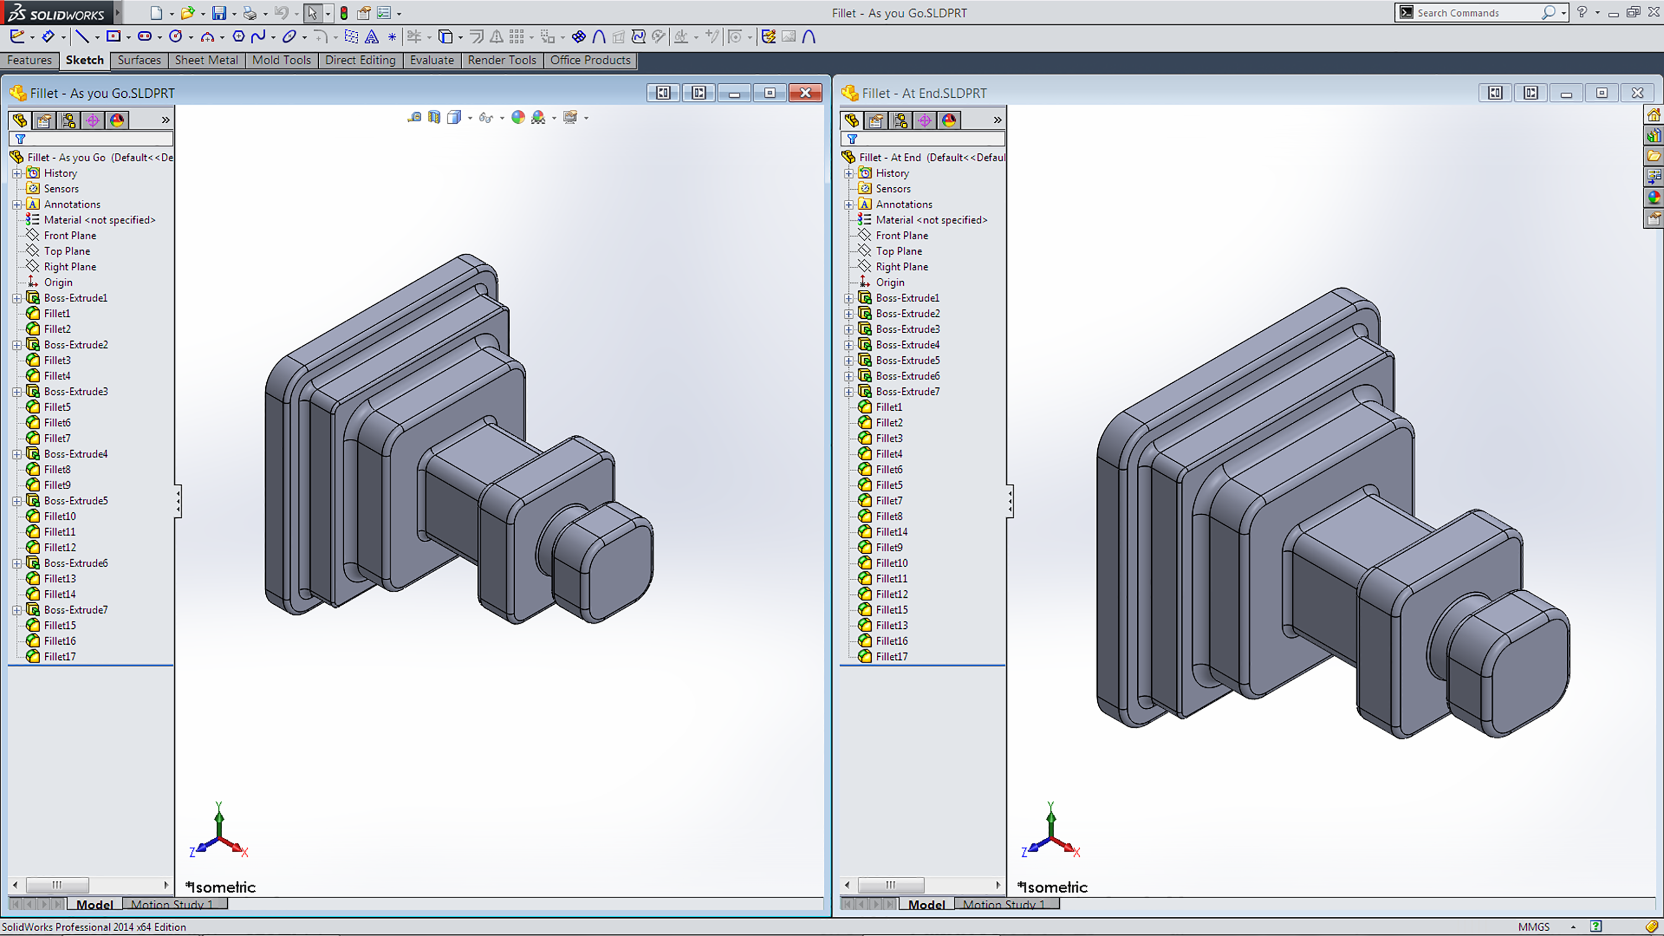Expand Boss-Extrude4 in the left feature tree

click(x=17, y=454)
